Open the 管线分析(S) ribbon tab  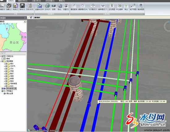pyautogui.click(x=23, y=1)
